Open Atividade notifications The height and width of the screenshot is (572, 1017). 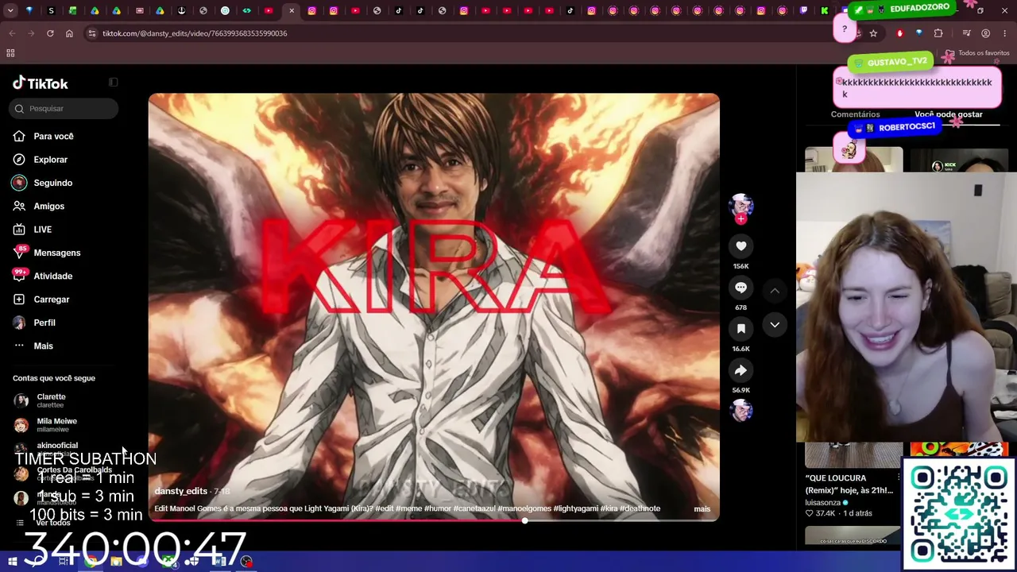(x=43, y=276)
